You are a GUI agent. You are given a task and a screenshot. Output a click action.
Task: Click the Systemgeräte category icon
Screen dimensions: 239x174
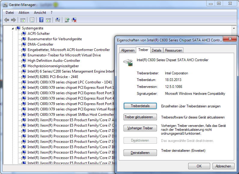click(x=18, y=28)
